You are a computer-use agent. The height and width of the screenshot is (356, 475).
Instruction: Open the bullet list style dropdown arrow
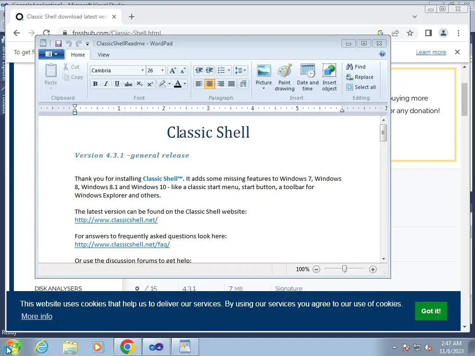pyautogui.click(x=229, y=70)
